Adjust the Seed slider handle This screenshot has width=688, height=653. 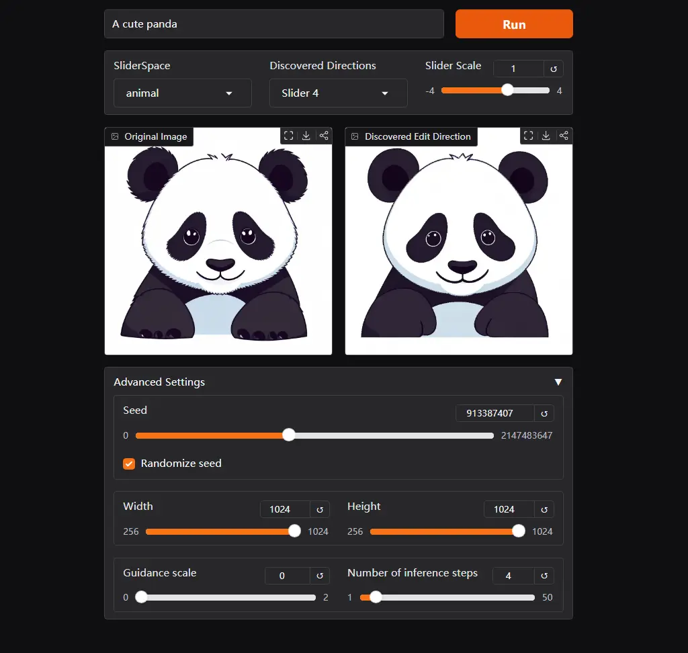point(289,435)
